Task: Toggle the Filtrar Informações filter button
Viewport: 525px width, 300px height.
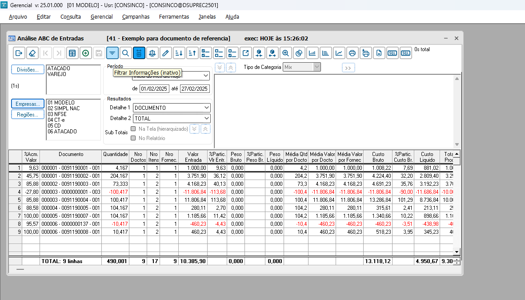Action: 112,53
